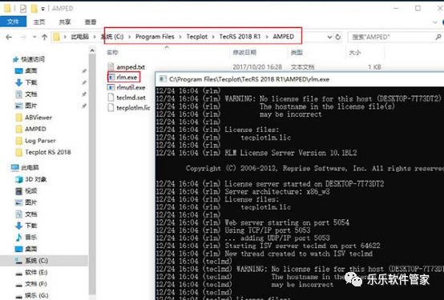Select the rlm.exe file
This screenshot has width=444, height=300.
[x=127, y=77]
